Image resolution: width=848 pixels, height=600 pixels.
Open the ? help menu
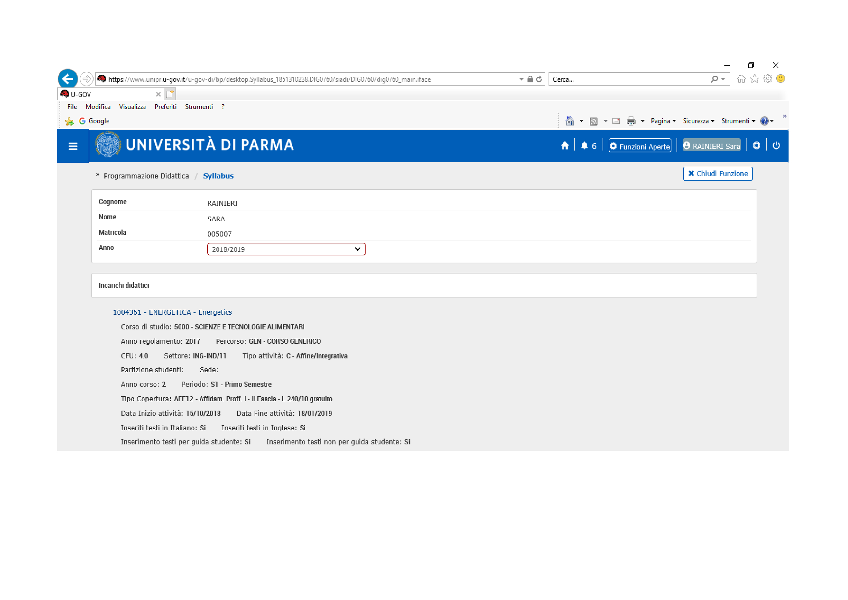223,107
